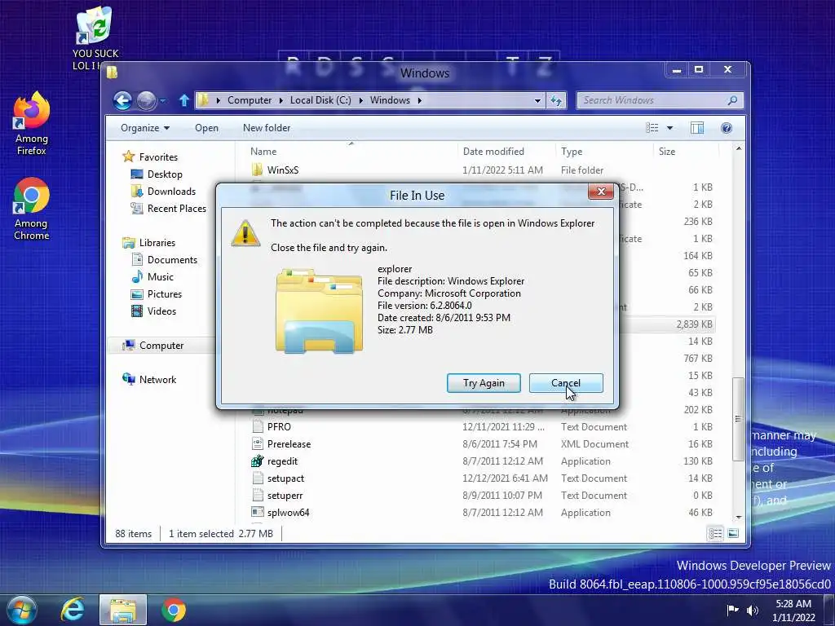
Task: Click the Try Again button
Action: (x=484, y=383)
